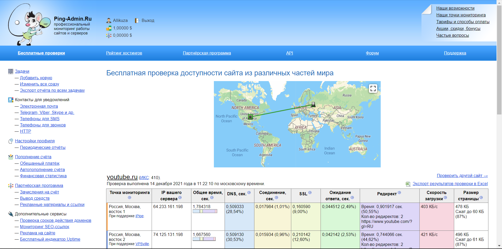Click help icon next to Общее время header

(x=212, y=198)
